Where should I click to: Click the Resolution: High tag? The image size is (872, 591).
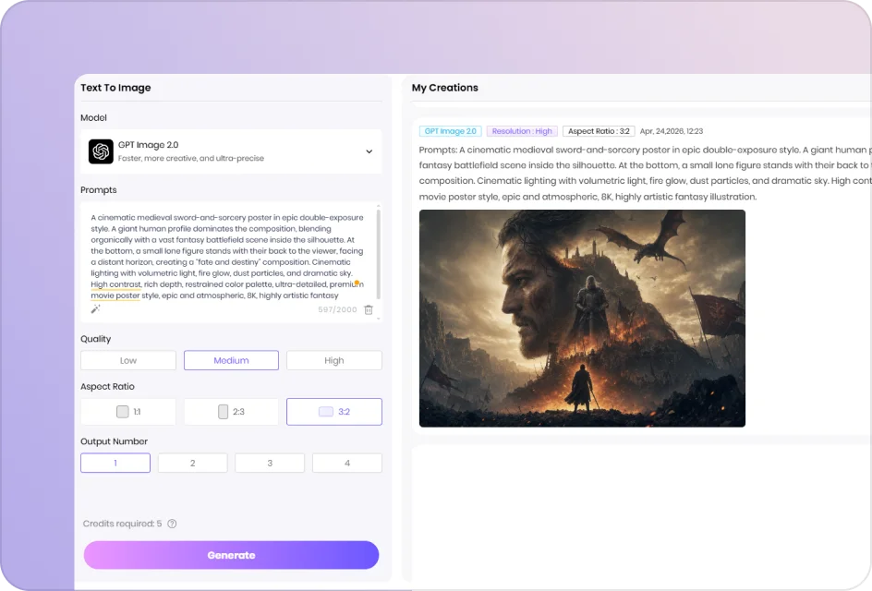522,131
